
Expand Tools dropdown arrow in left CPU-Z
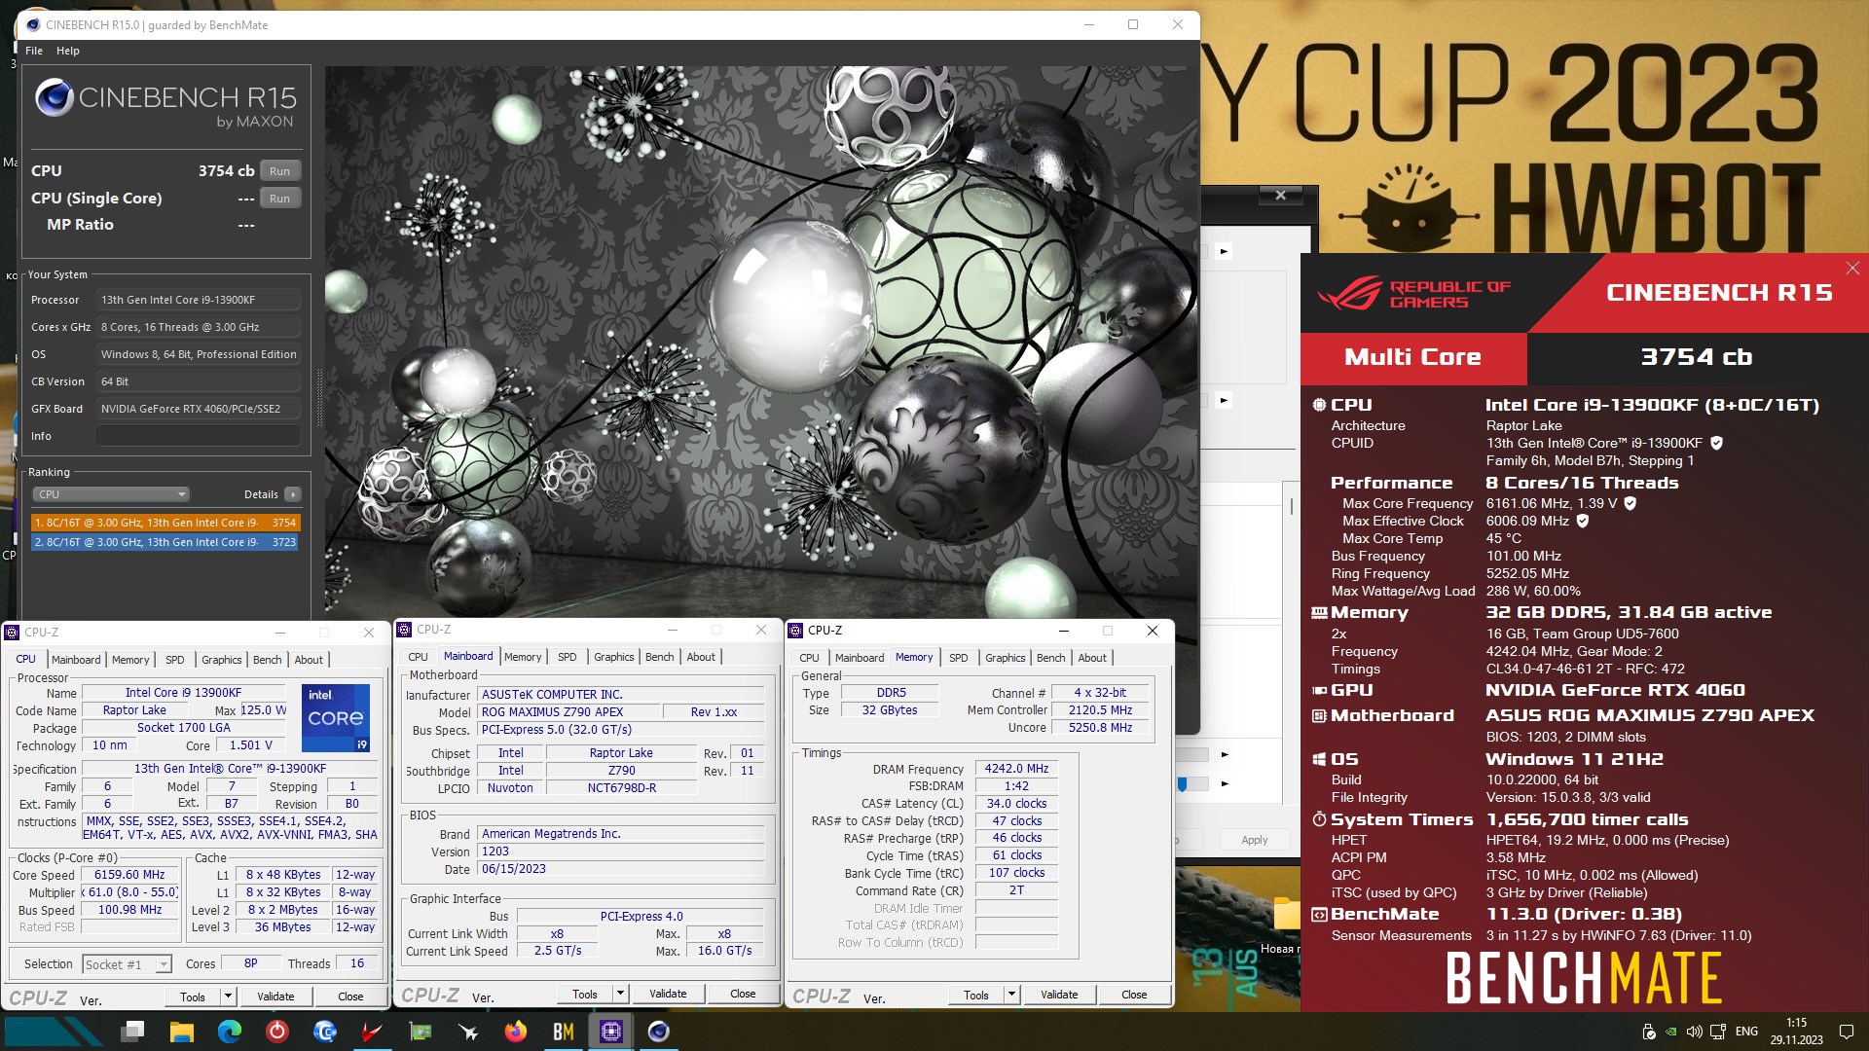coord(228,997)
